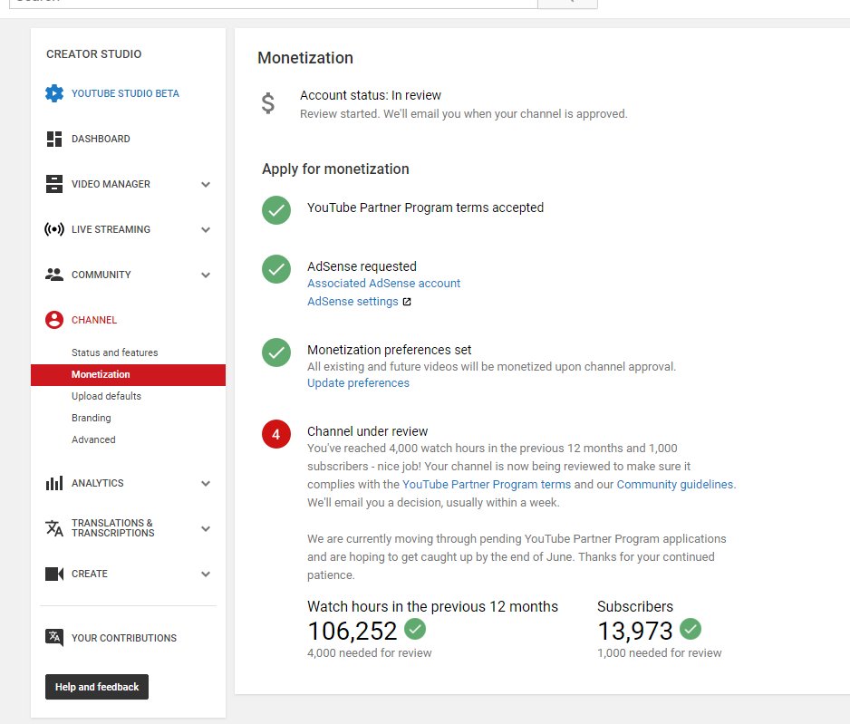This screenshot has height=724, width=850.
Task: Click Help and feedback button
Action: (x=97, y=687)
